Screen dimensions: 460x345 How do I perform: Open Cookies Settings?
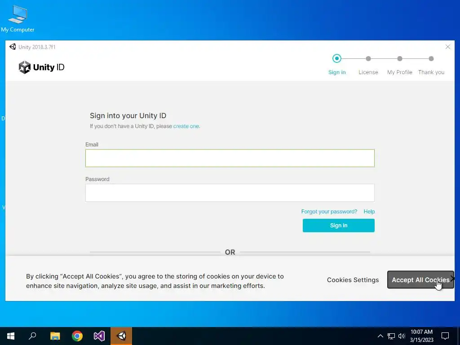tap(353, 280)
